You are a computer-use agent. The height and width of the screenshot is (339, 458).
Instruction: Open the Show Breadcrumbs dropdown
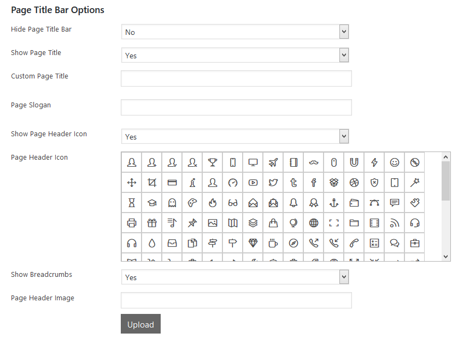pos(235,277)
